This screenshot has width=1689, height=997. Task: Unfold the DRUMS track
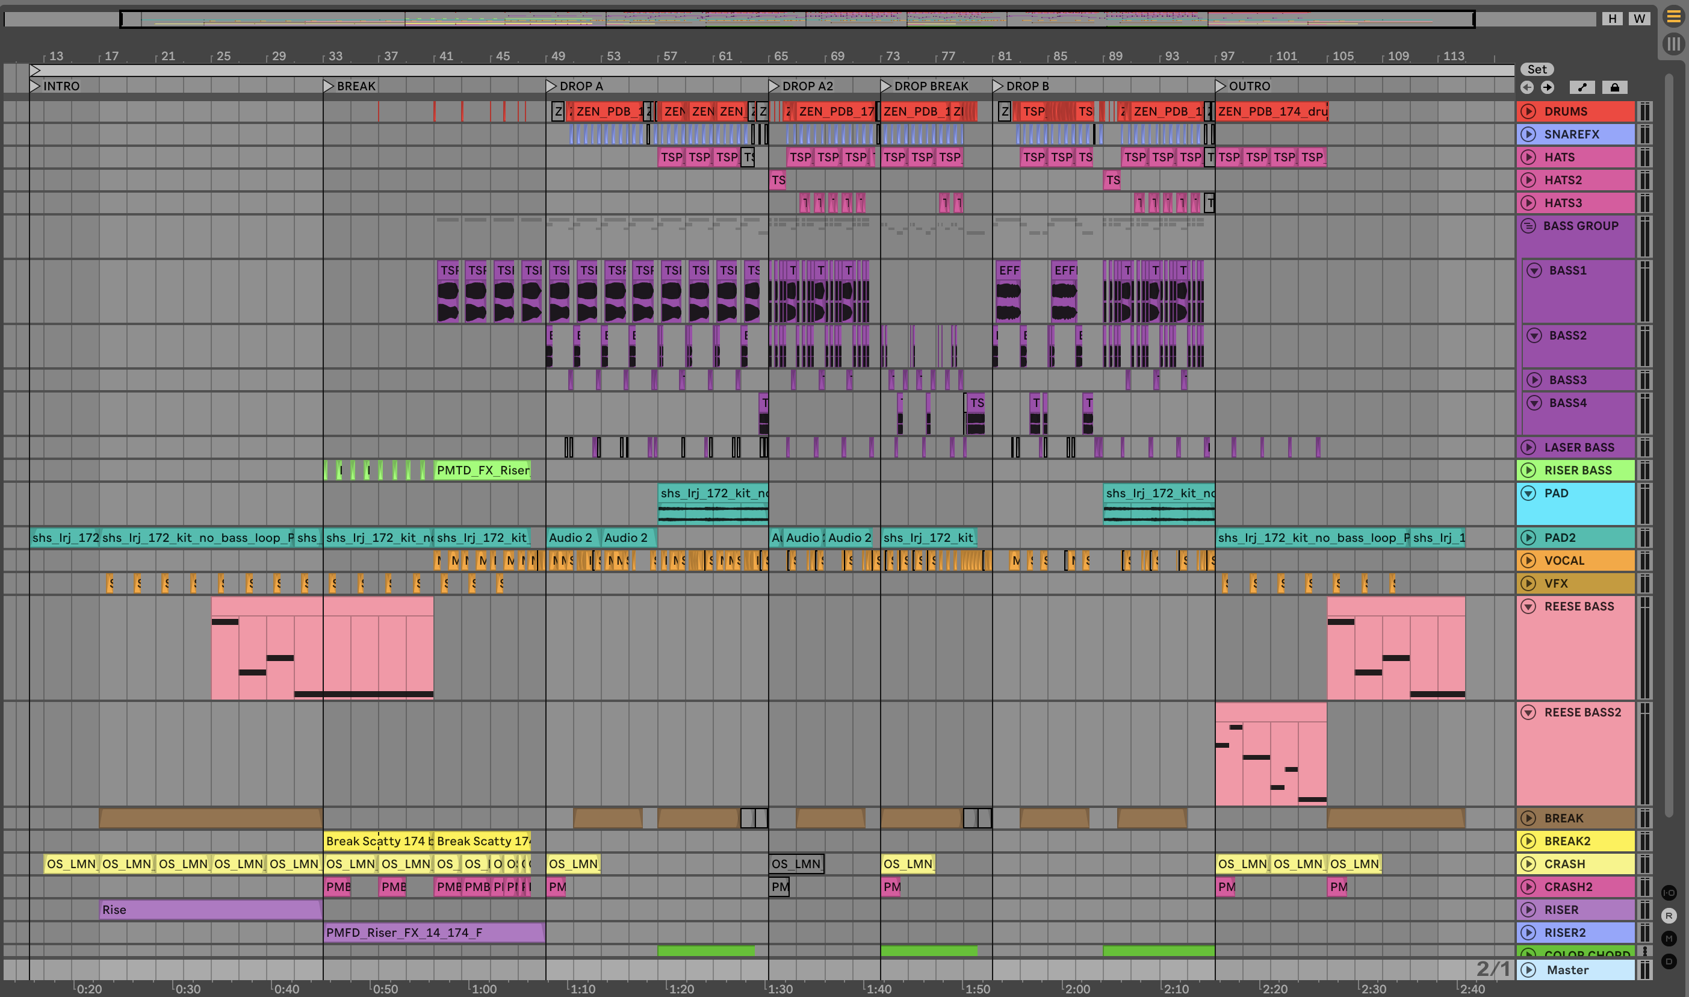coord(1528,111)
